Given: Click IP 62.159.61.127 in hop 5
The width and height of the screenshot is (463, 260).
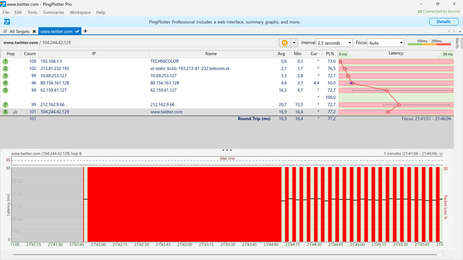Looking at the screenshot, I should pos(54,90).
